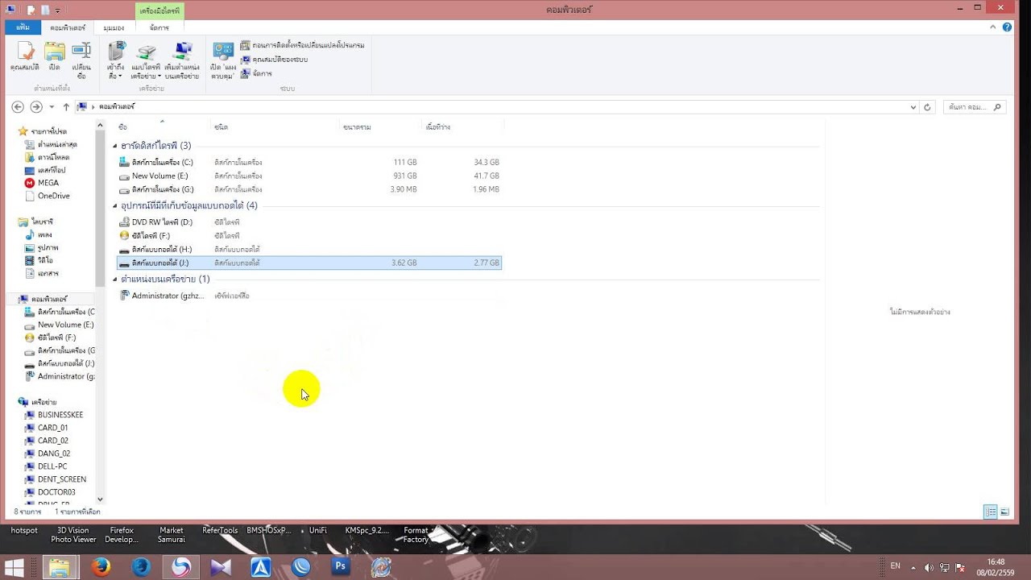Collapse the Network Location (ตำแหน่งบนเครือข่าย) (1) group
Viewport: 1031px width, 580px height.
click(114, 279)
